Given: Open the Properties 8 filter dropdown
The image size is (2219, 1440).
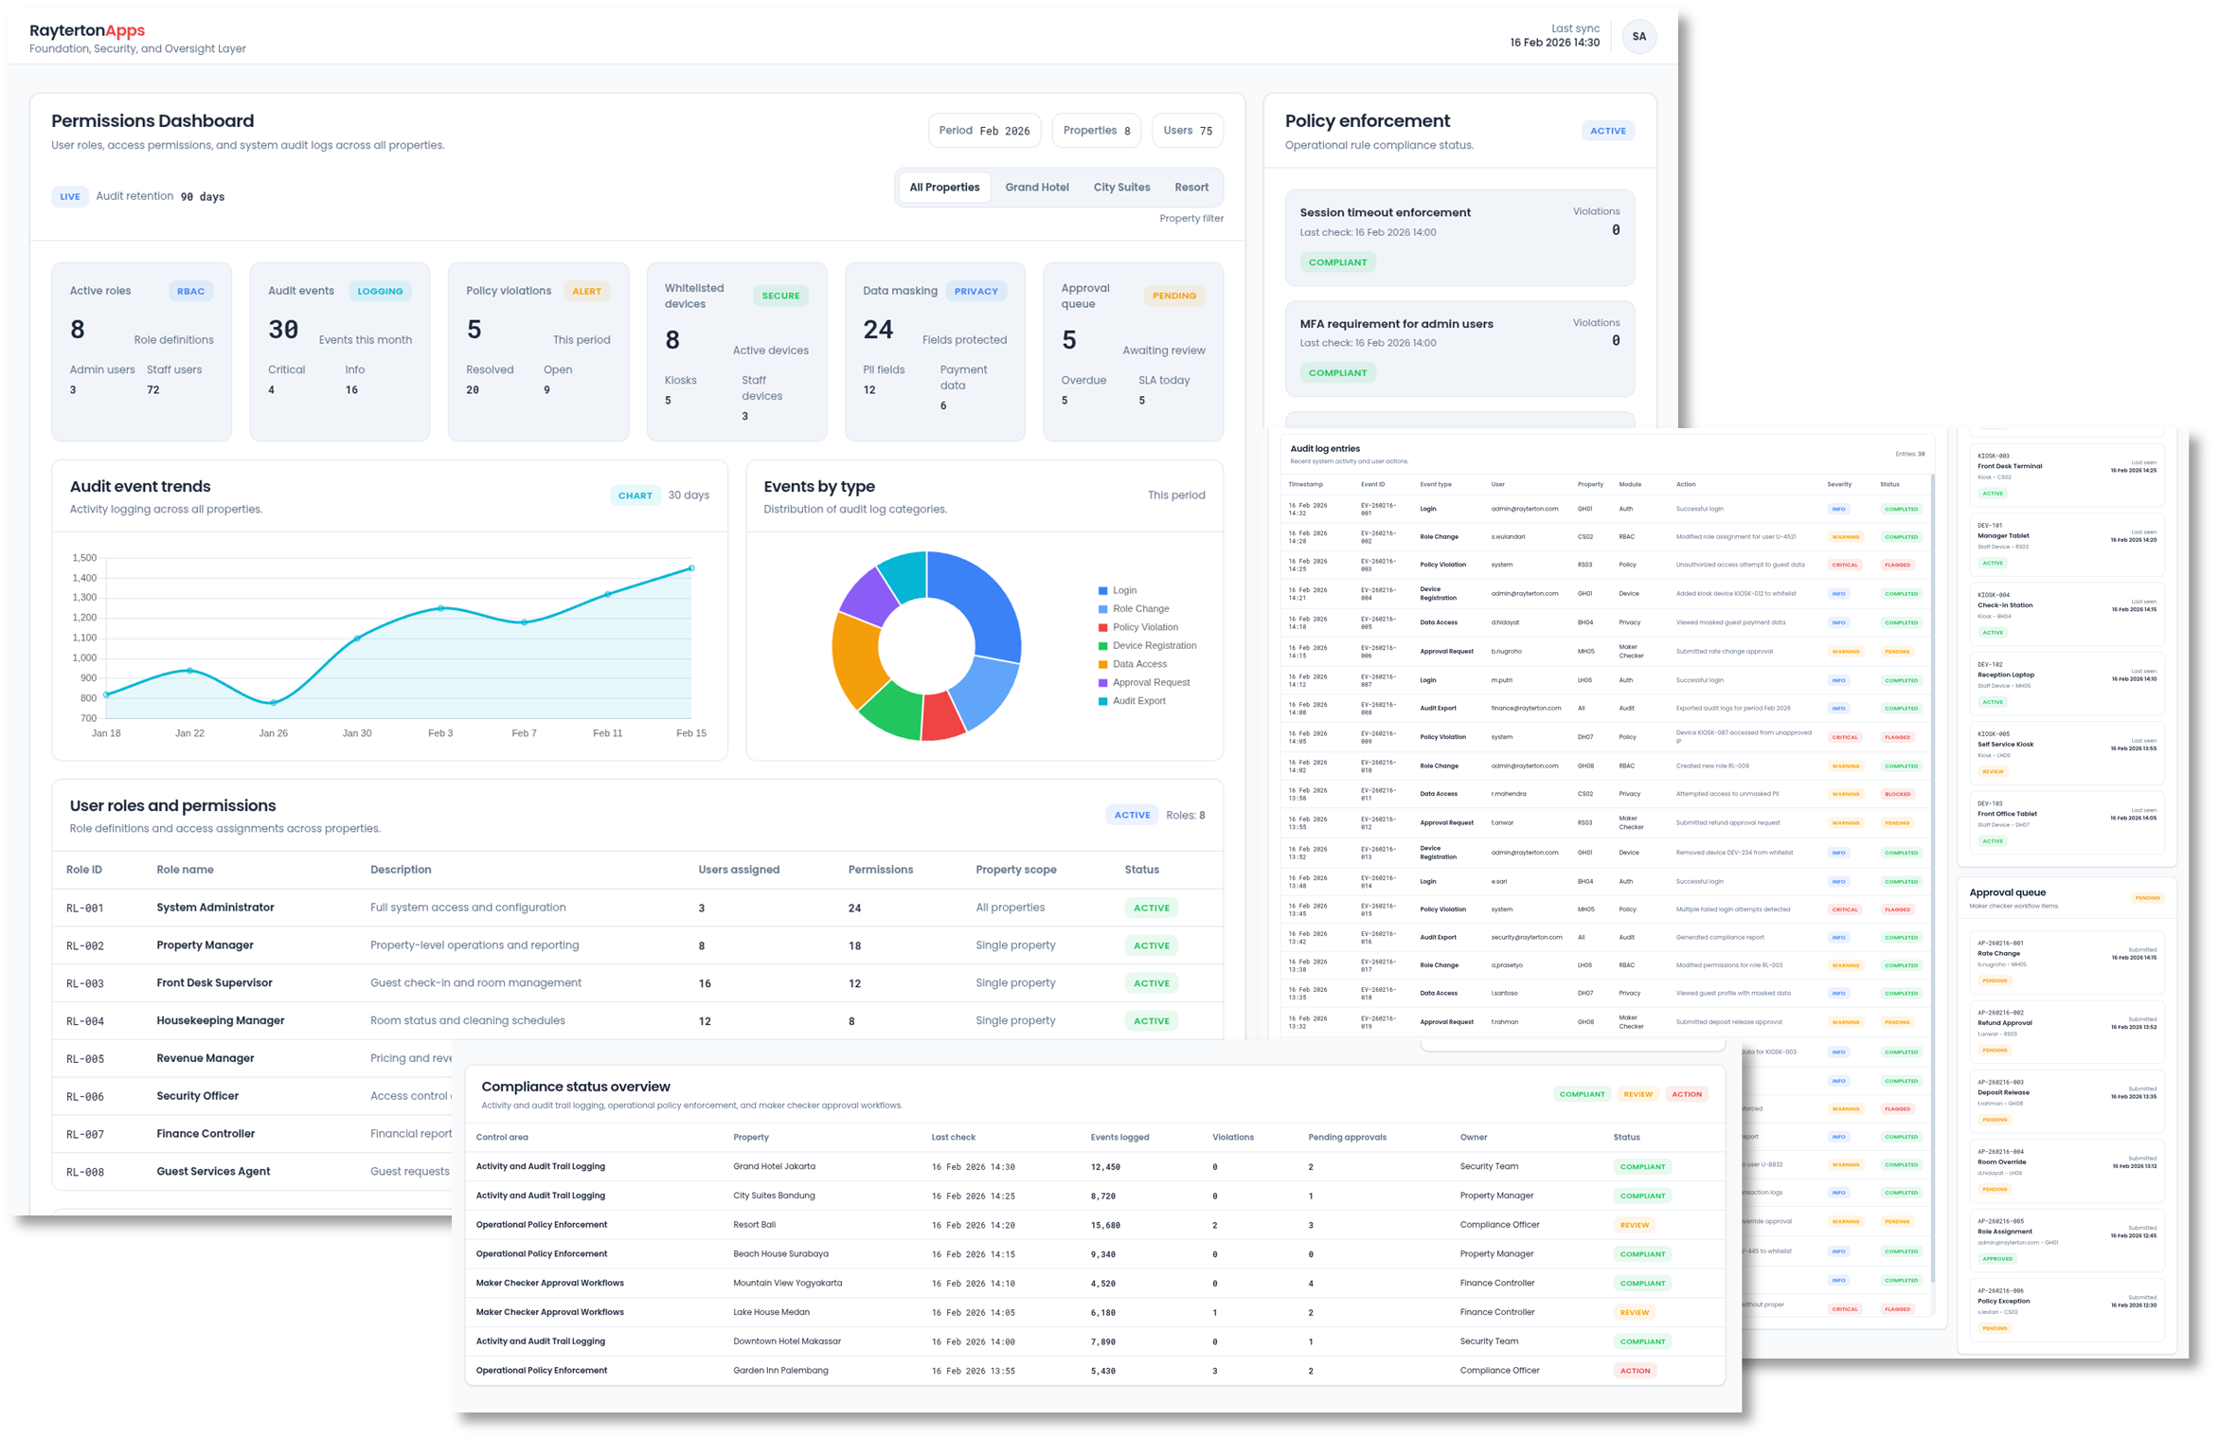Looking at the screenshot, I should click(x=1096, y=130).
